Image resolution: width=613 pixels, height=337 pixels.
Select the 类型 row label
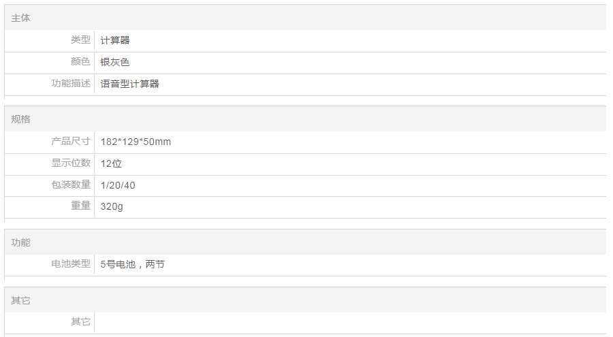click(80, 40)
